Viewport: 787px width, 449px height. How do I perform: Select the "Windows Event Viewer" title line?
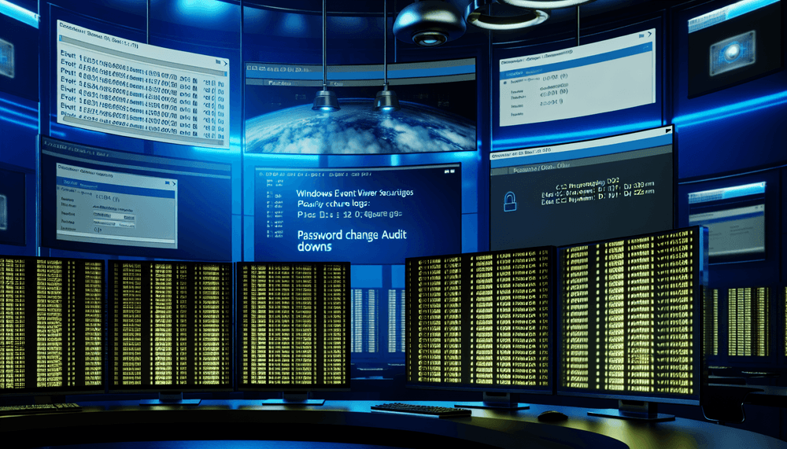tap(354, 193)
